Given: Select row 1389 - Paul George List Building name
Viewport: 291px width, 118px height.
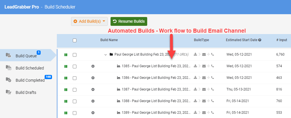Looking at the screenshot, I should coord(156,112).
